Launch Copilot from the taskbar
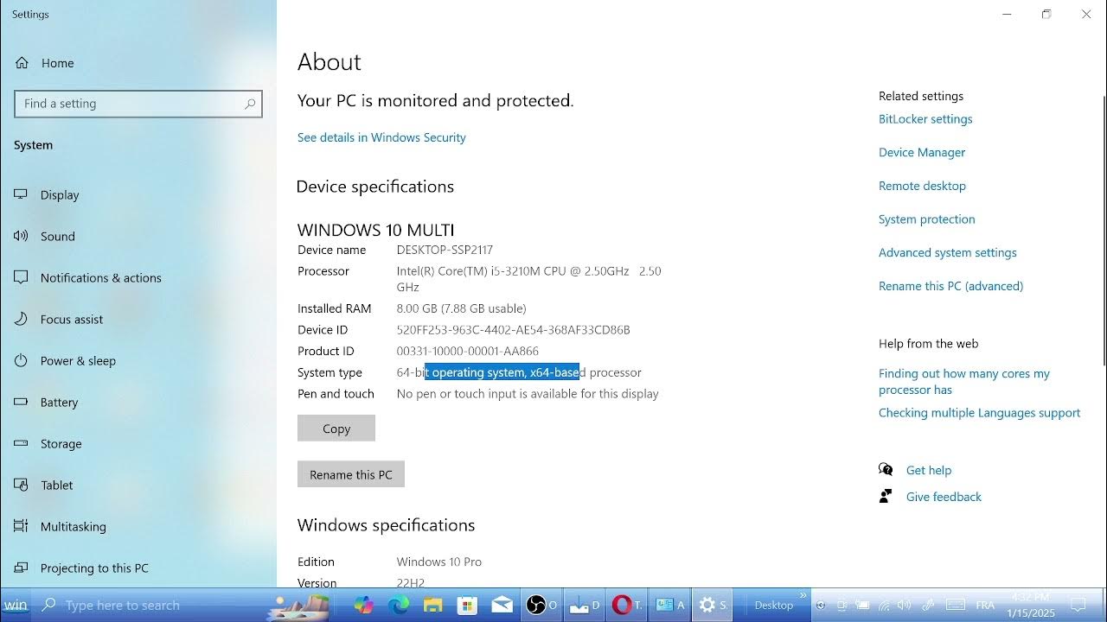Image resolution: width=1107 pixels, height=622 pixels. (364, 605)
